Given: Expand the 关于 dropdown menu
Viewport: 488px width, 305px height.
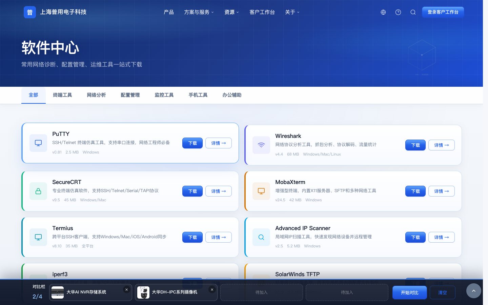Looking at the screenshot, I should [x=292, y=12].
